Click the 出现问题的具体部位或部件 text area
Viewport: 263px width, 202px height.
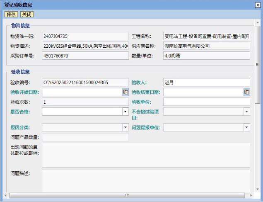pyautogui.click(x=146, y=155)
